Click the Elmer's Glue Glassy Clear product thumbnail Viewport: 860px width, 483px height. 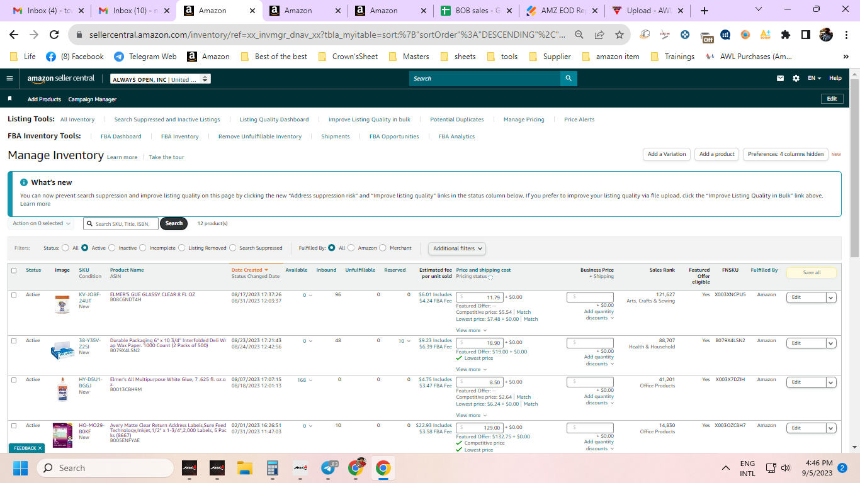(x=62, y=304)
